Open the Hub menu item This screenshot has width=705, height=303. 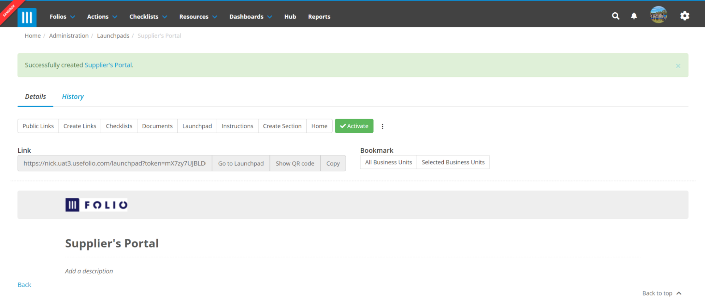coord(290,17)
